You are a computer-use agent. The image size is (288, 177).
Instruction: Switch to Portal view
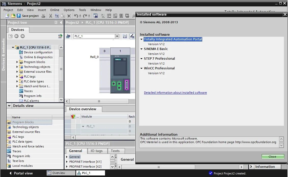tap(21, 173)
